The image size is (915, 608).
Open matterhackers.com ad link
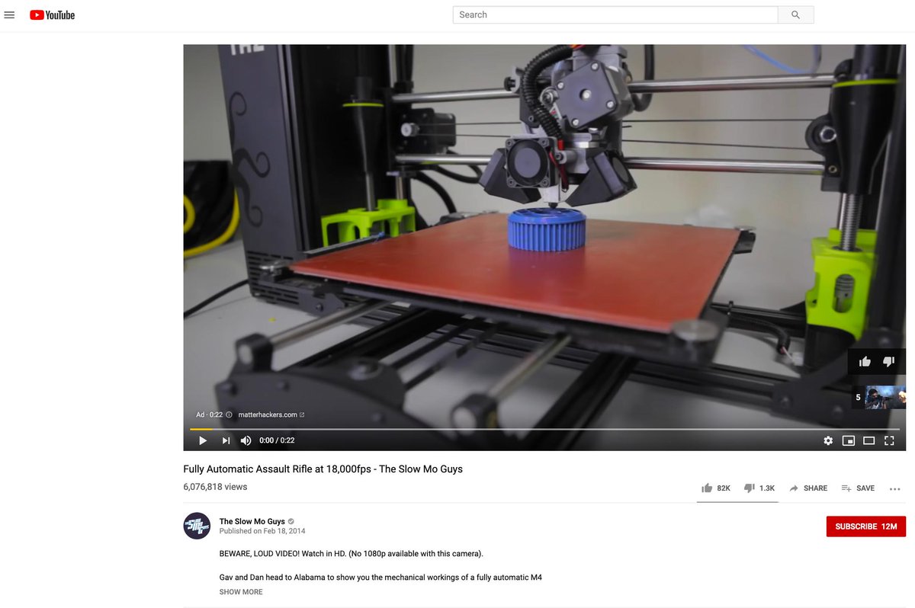point(271,414)
